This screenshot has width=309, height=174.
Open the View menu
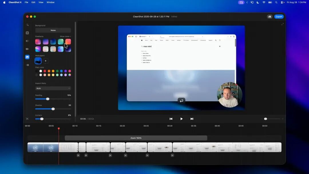click(41, 2)
